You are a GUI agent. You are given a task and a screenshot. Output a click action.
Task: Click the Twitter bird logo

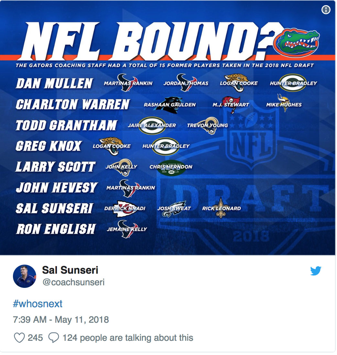(x=316, y=270)
